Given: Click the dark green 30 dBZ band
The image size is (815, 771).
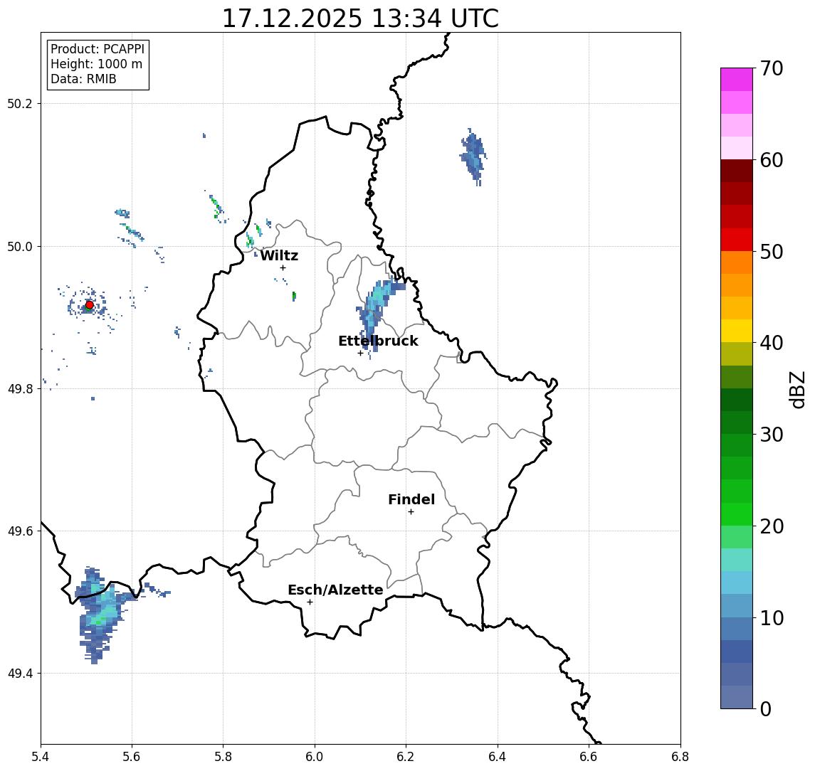Looking at the screenshot, I should point(736,422).
